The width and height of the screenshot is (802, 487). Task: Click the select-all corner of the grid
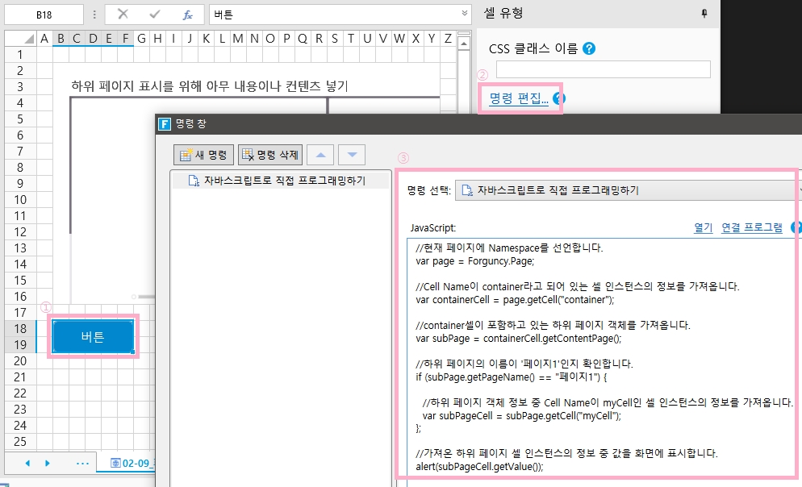point(19,39)
